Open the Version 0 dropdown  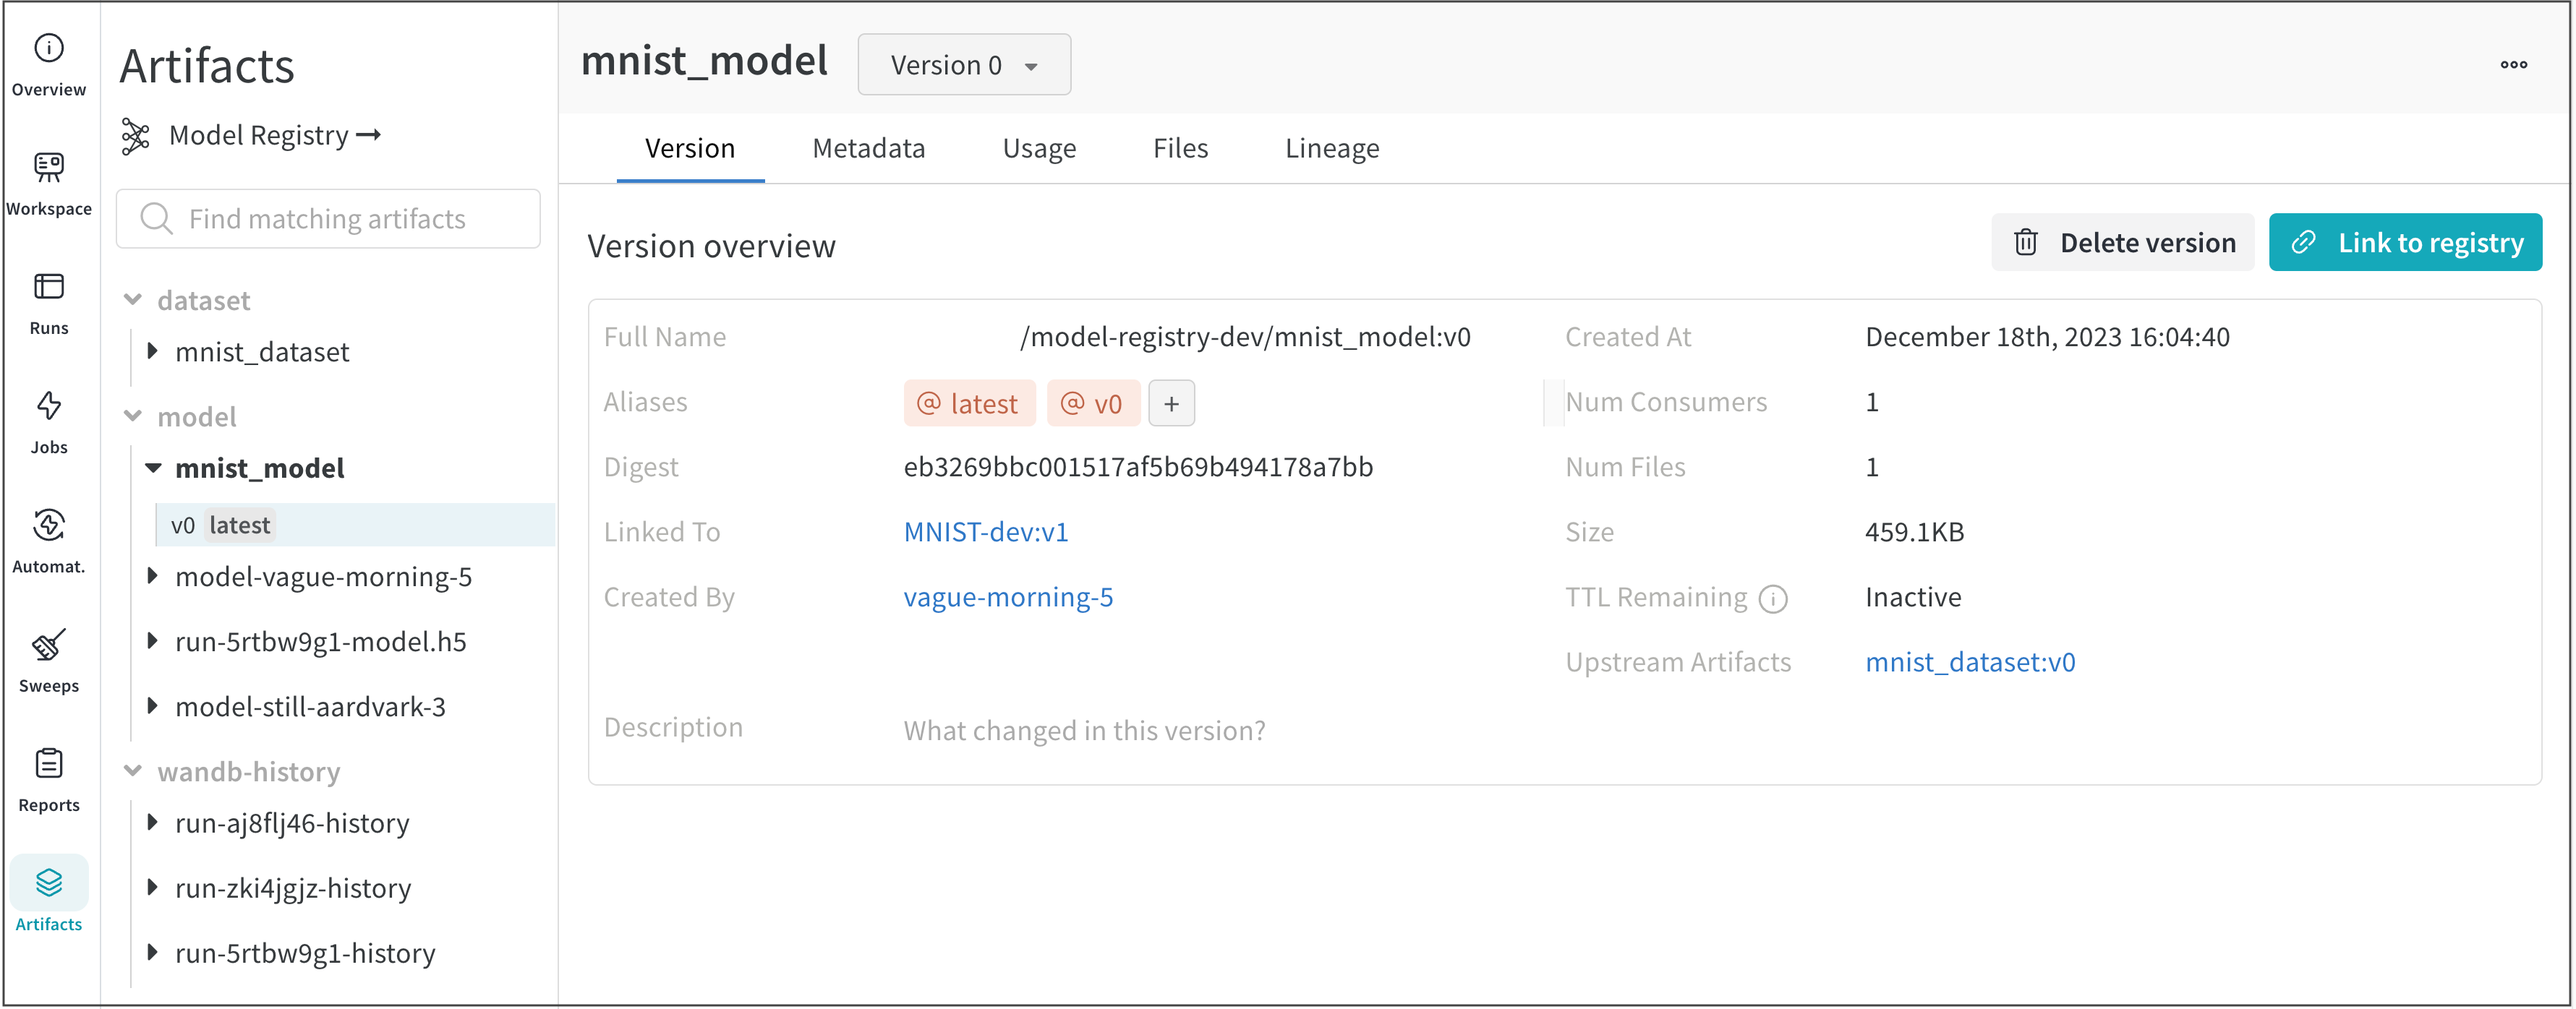click(963, 64)
